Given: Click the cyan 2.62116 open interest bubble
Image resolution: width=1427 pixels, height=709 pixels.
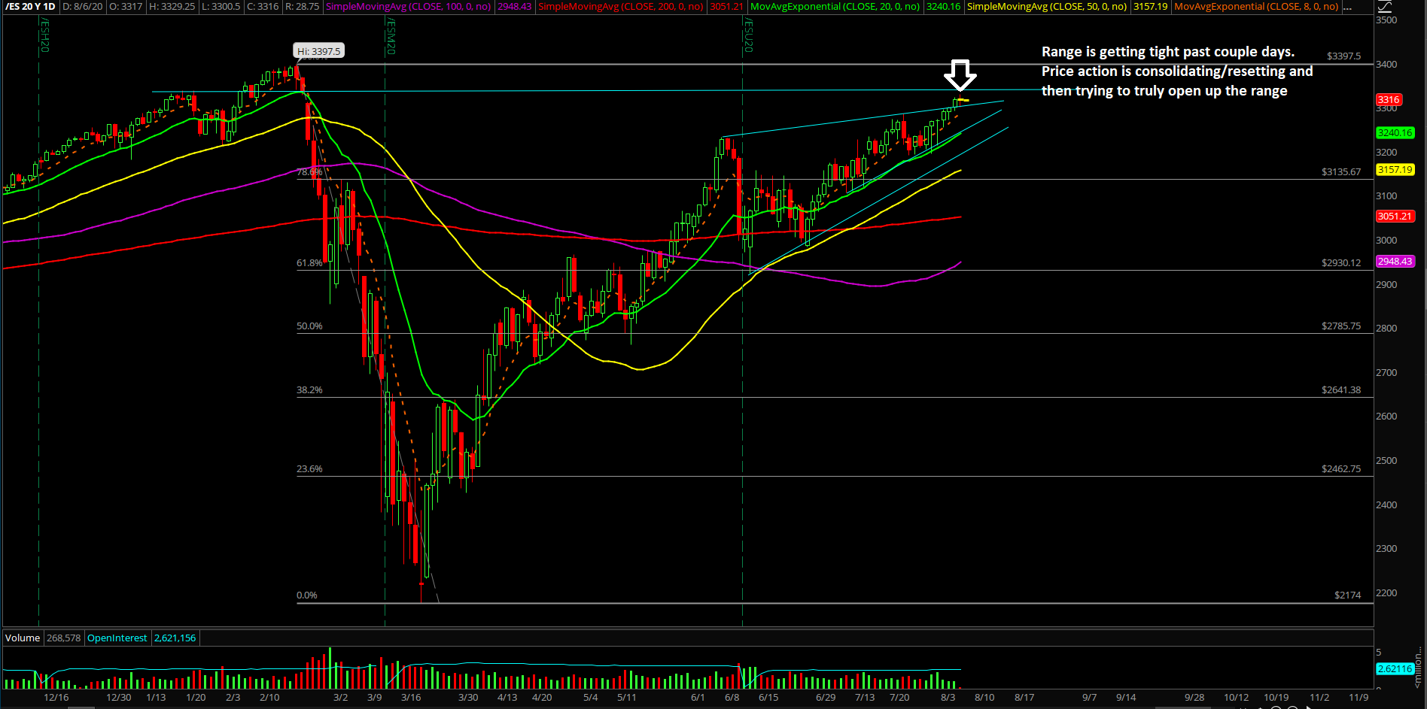Looking at the screenshot, I should point(1394,668).
